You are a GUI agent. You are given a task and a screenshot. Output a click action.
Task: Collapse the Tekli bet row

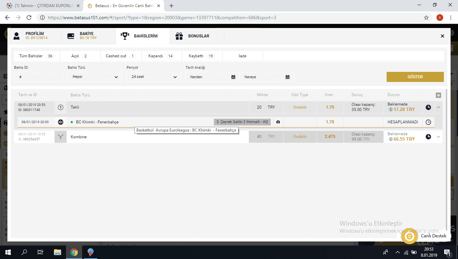pos(438,107)
